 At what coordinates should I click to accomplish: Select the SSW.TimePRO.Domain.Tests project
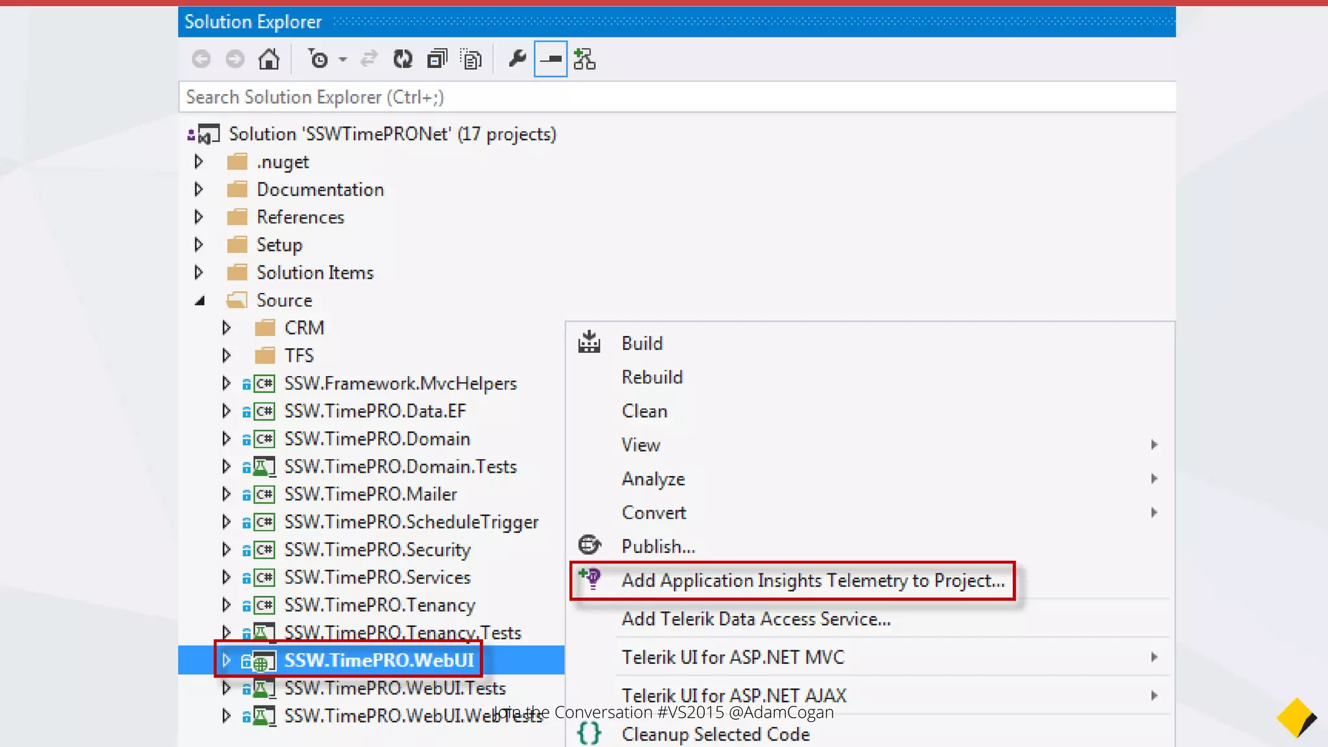tap(400, 467)
